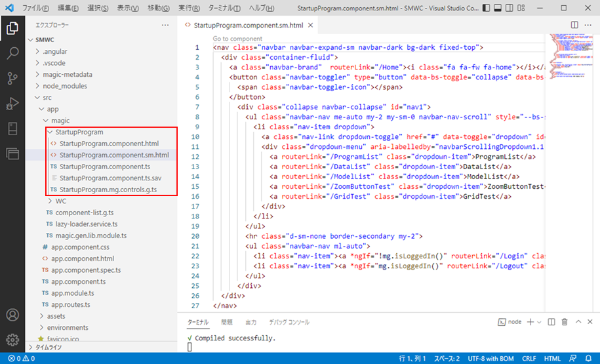
Task: Maximize the terminal panel with the up chevron
Action: point(578,322)
